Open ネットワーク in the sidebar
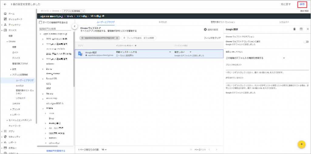 tap(14, 126)
